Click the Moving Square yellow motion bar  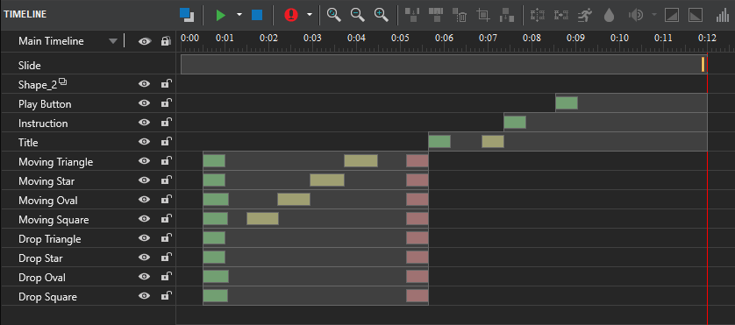pyautogui.click(x=262, y=219)
